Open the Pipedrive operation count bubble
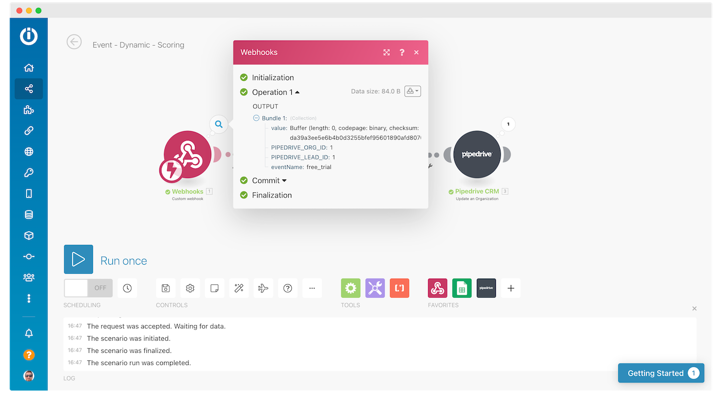 click(508, 124)
